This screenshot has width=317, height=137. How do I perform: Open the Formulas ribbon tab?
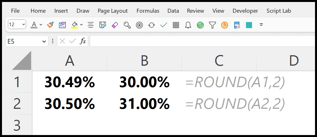(148, 11)
